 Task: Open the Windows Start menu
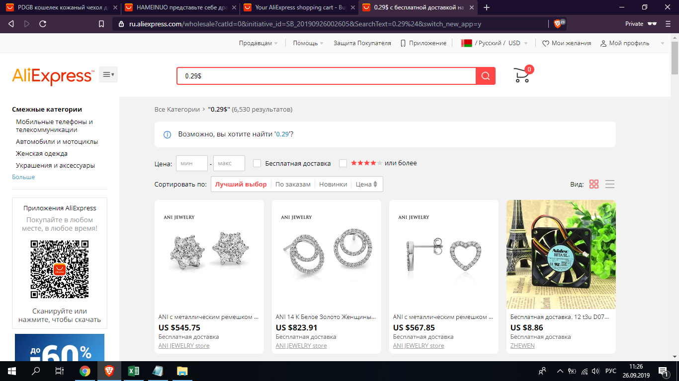coord(12,371)
